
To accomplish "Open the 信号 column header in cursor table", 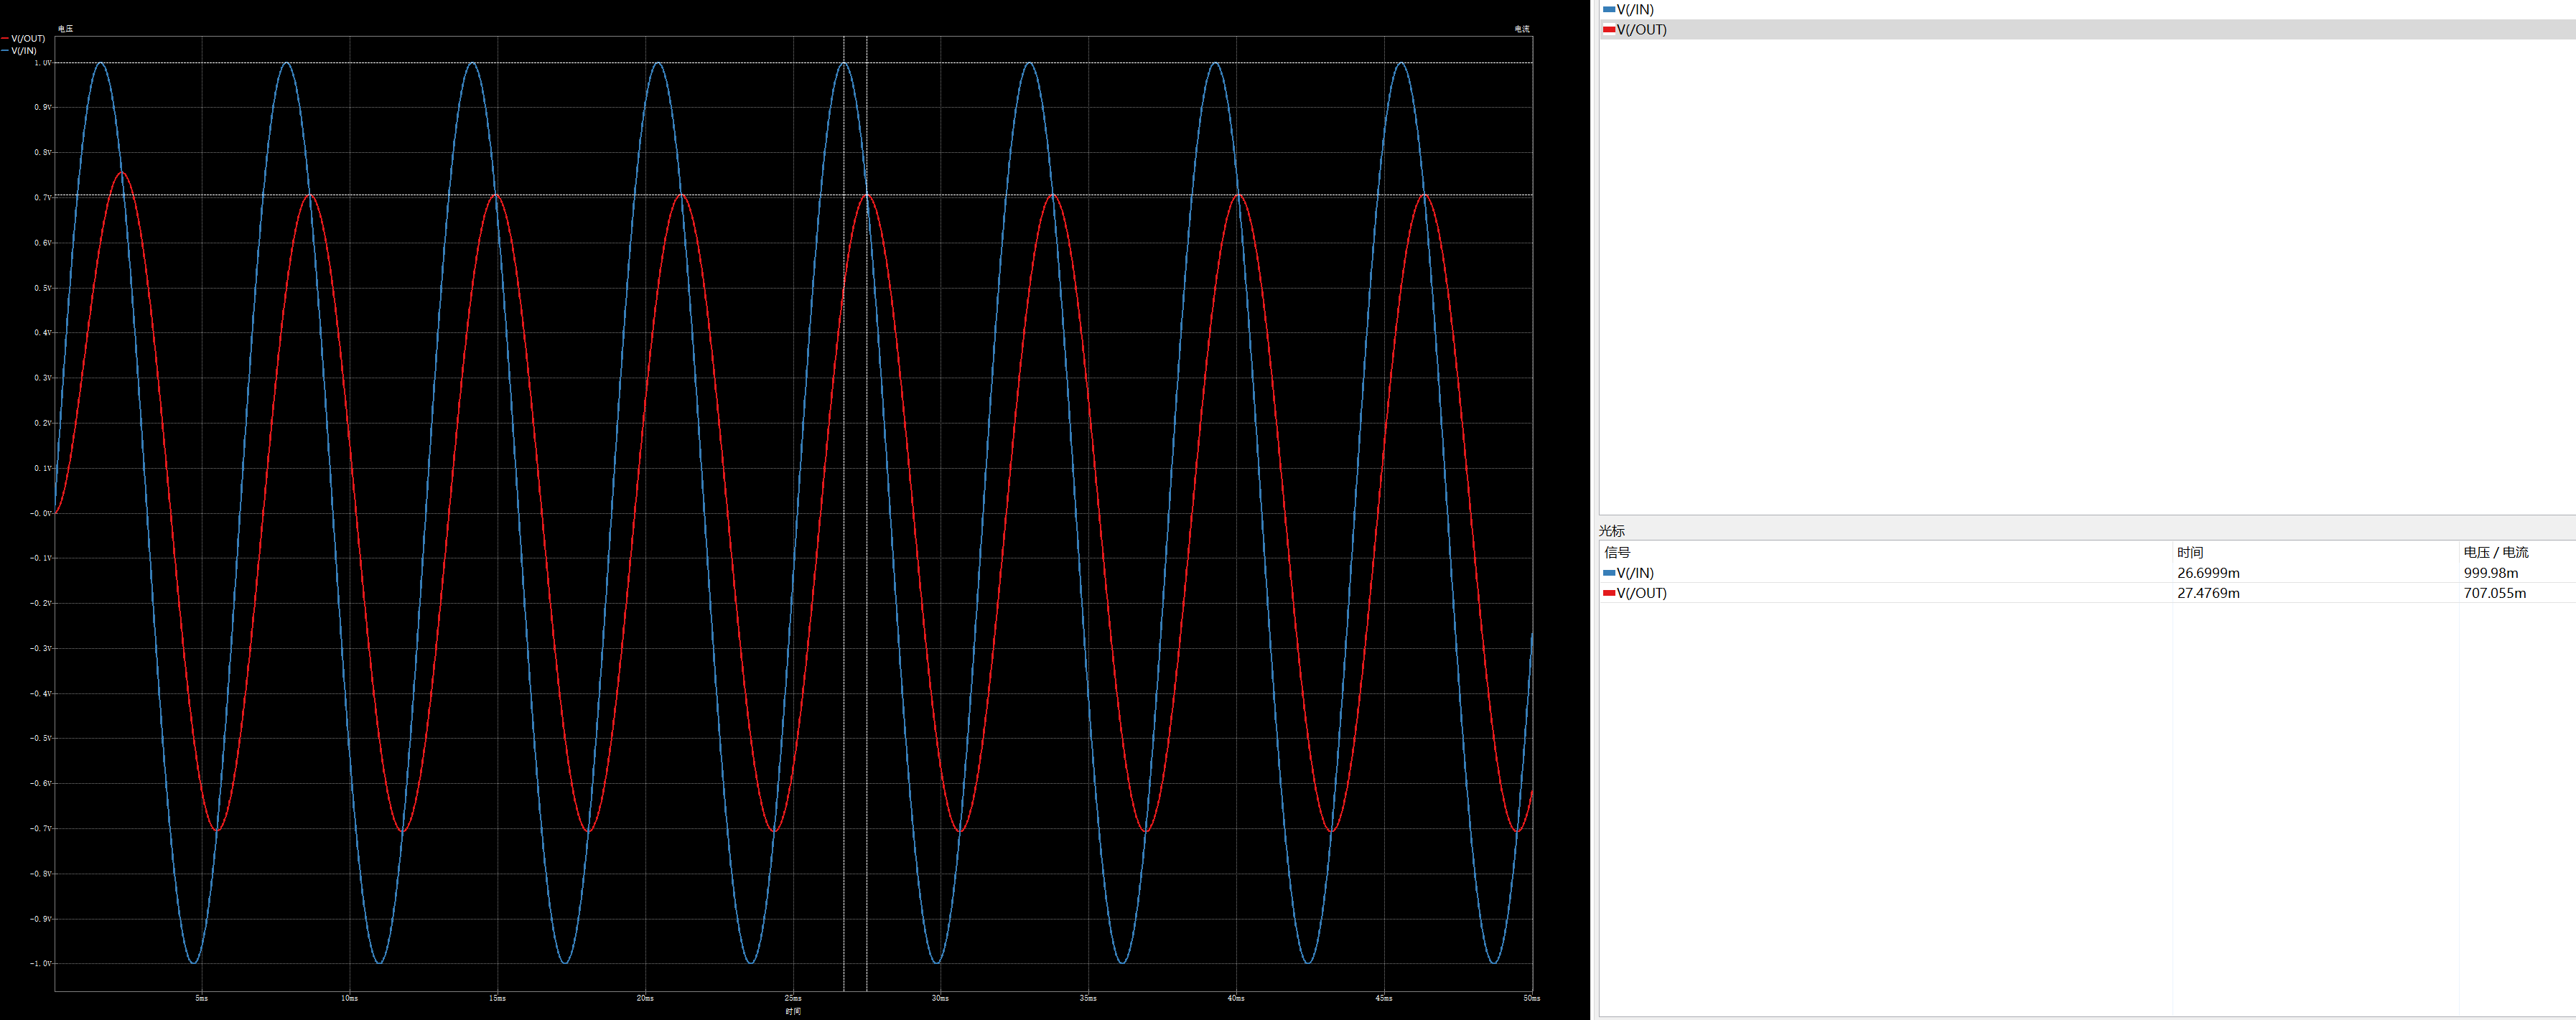I will tap(1617, 551).
